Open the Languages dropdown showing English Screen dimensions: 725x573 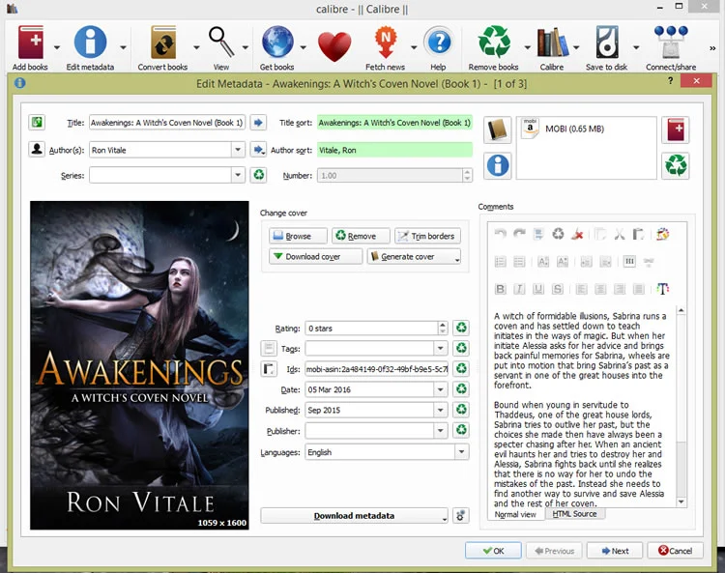tap(461, 452)
